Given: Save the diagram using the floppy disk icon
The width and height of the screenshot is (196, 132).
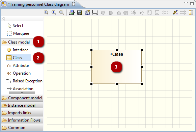Looking at the screenshot, I should click(x=80, y=12).
